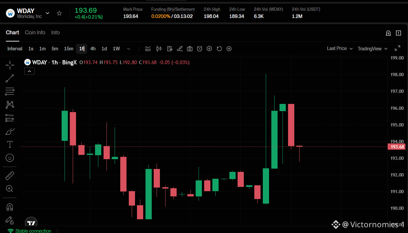408x233 pixels.
Task: Click the reset chart circular arrow
Action: (x=219, y=49)
